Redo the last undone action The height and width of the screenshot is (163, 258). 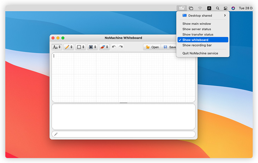click(x=121, y=47)
